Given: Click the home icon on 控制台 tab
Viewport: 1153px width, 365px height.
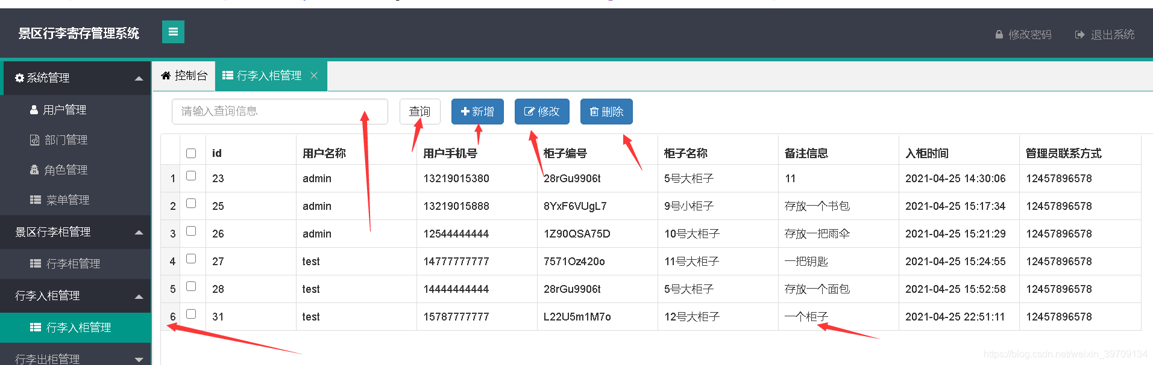Looking at the screenshot, I should click(x=166, y=76).
